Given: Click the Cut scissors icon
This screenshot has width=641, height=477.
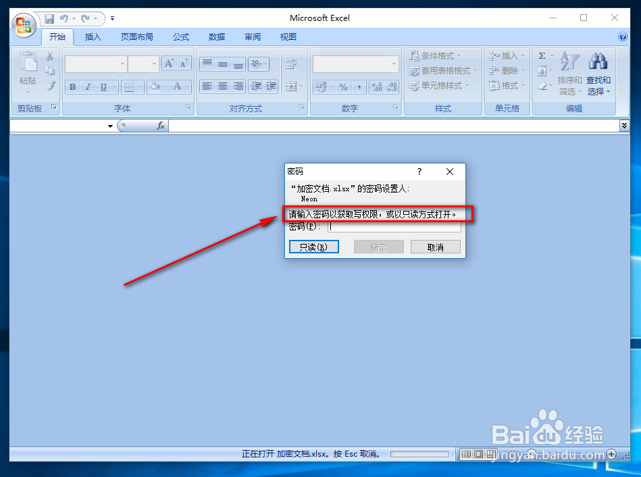Looking at the screenshot, I should (x=50, y=56).
